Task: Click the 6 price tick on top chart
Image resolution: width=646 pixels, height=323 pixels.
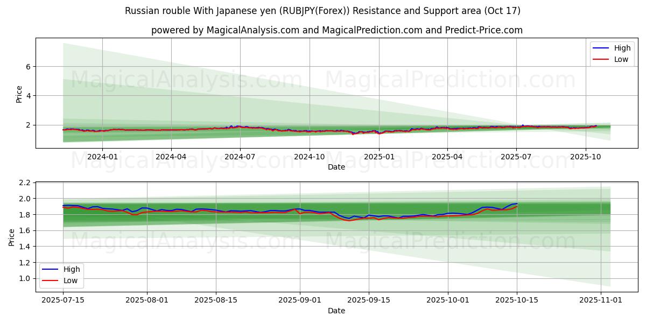Action: tap(27, 67)
